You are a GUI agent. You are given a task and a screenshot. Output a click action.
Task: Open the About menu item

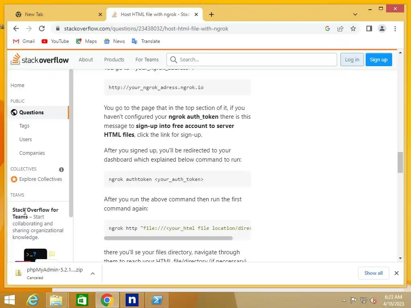86,59
